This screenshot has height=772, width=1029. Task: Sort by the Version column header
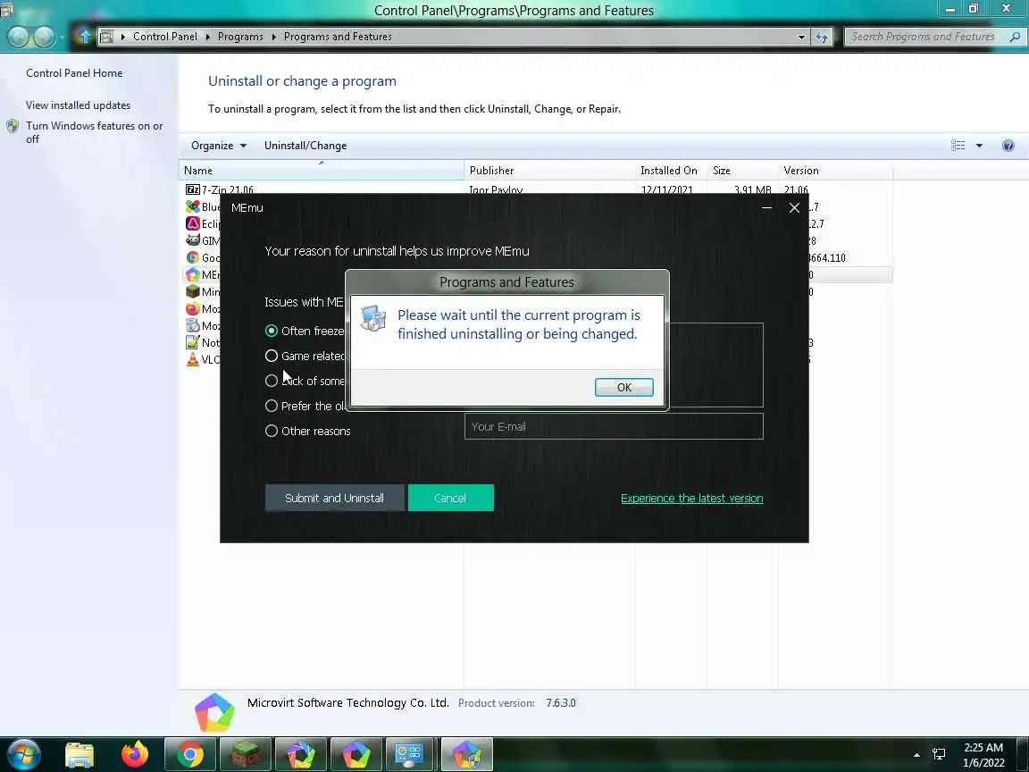tap(835, 171)
